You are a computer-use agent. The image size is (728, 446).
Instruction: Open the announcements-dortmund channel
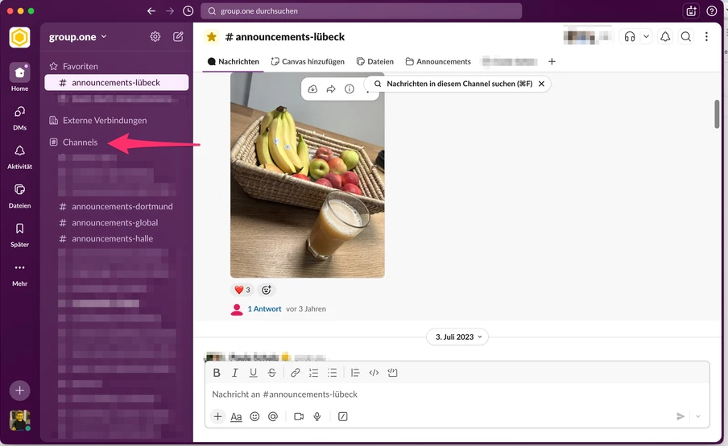(117, 207)
